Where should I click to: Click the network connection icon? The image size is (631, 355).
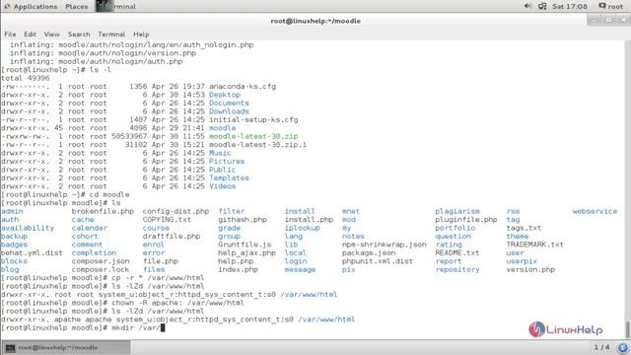point(542,6)
